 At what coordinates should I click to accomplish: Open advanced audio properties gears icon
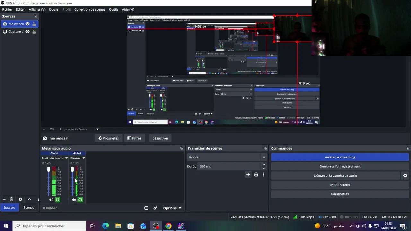[155, 208]
